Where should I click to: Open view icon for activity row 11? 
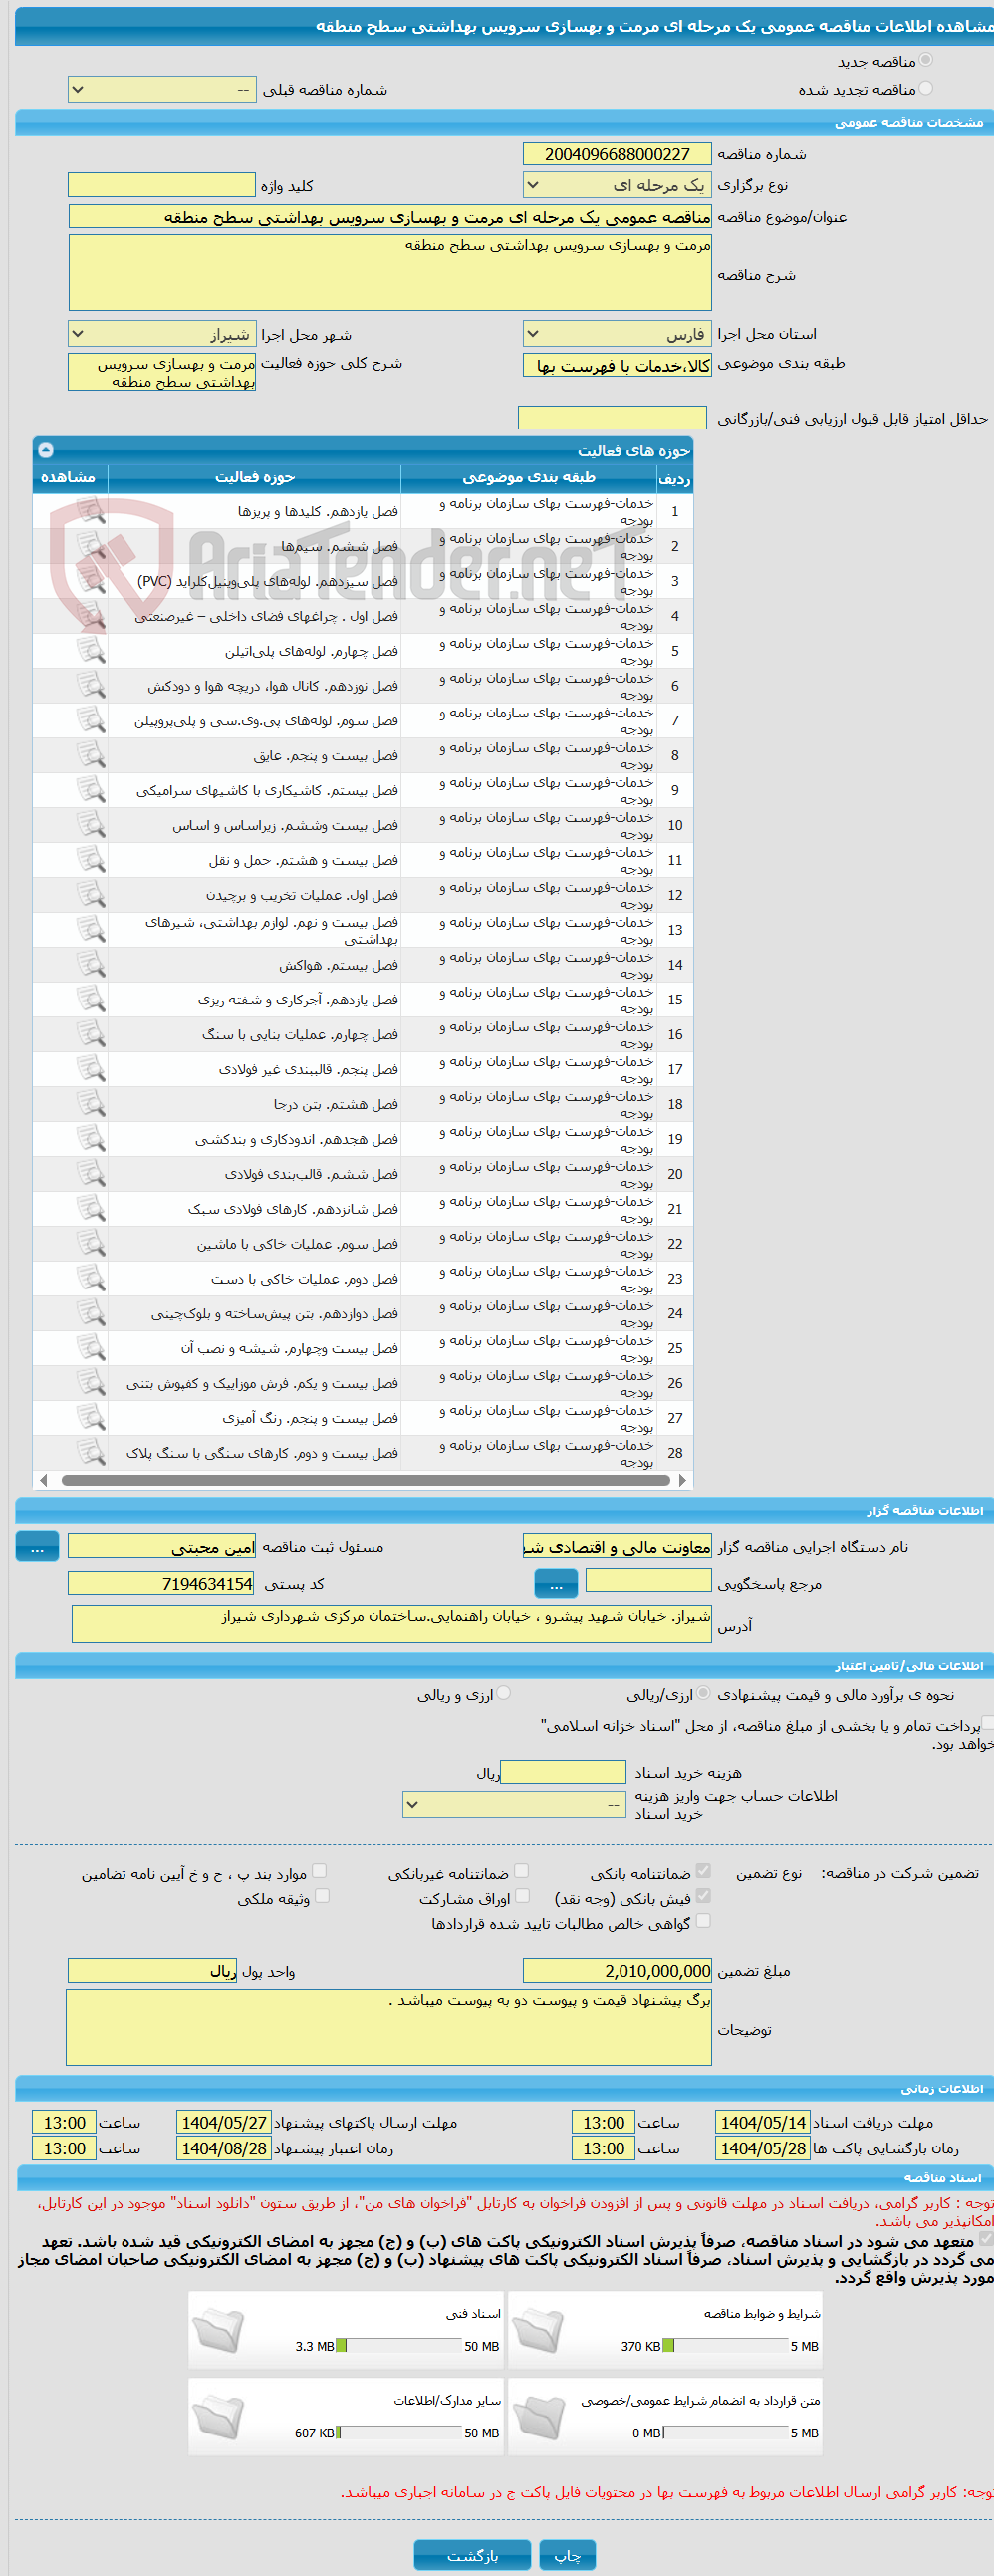[x=91, y=861]
